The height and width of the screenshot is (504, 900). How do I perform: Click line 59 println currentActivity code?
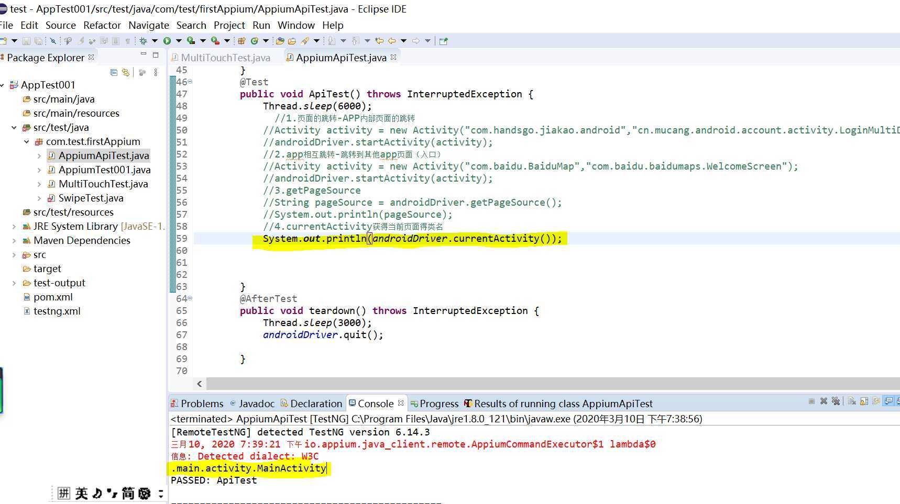click(412, 239)
